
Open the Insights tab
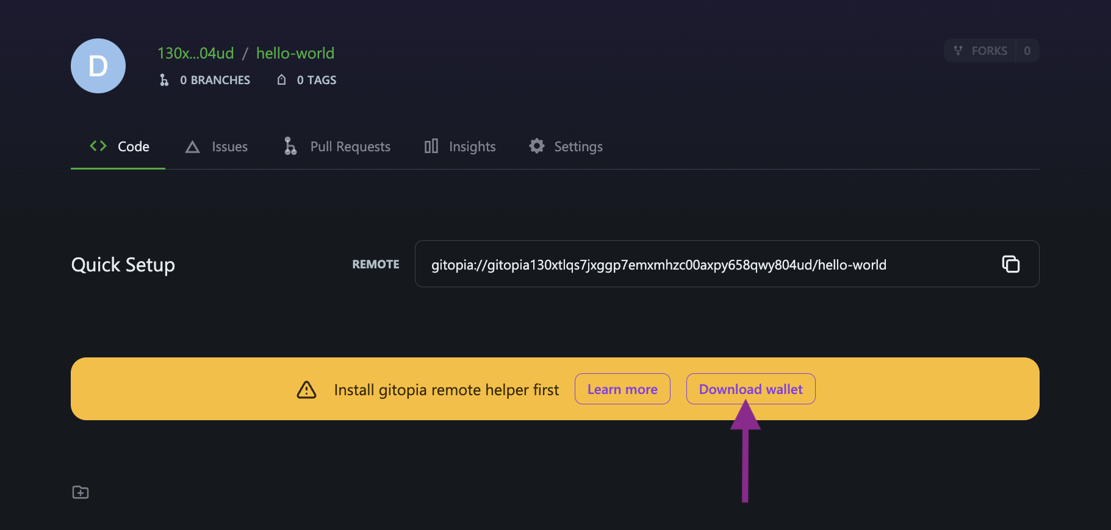[460, 146]
